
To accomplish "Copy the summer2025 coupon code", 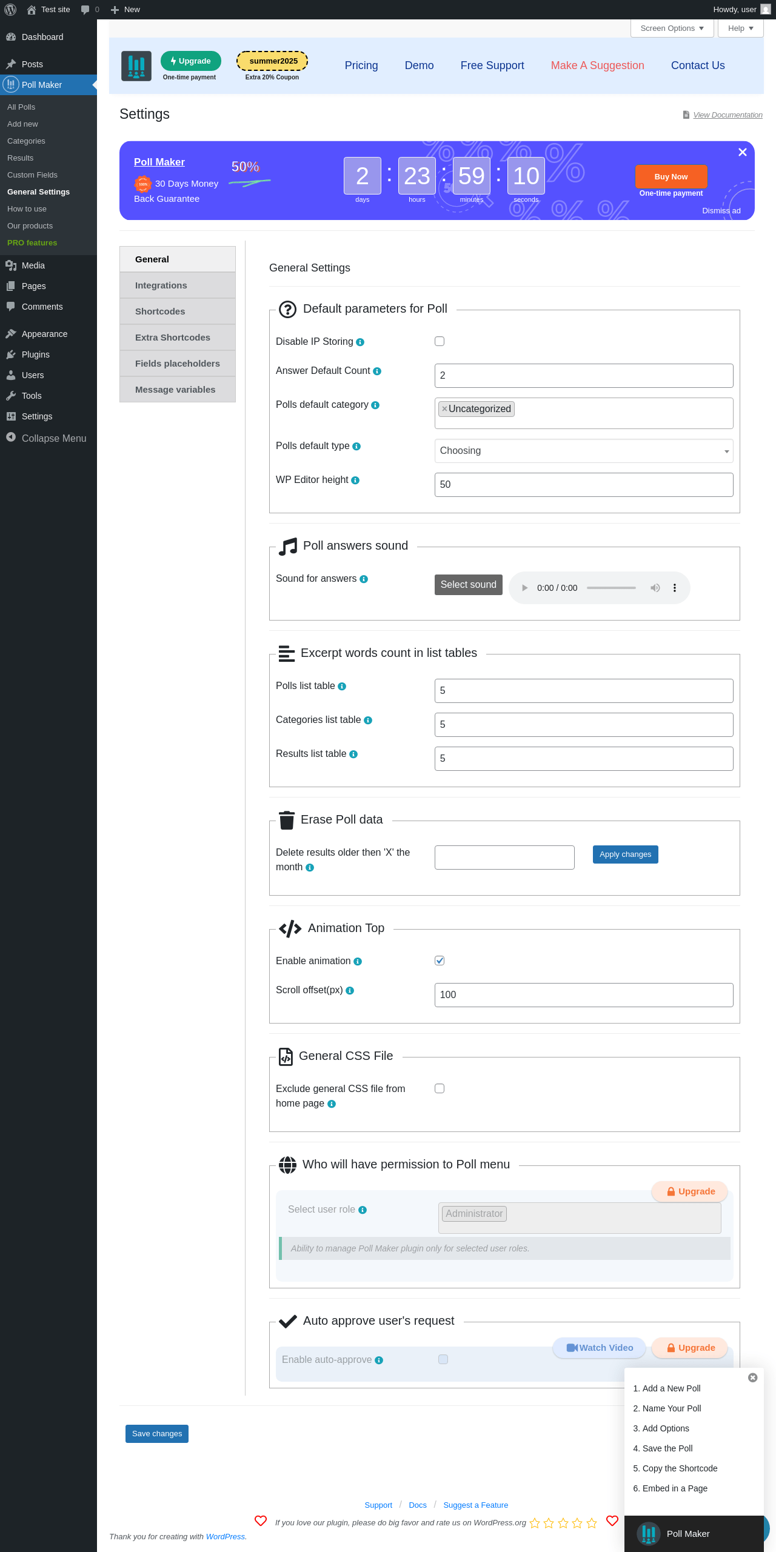I will click(x=272, y=61).
